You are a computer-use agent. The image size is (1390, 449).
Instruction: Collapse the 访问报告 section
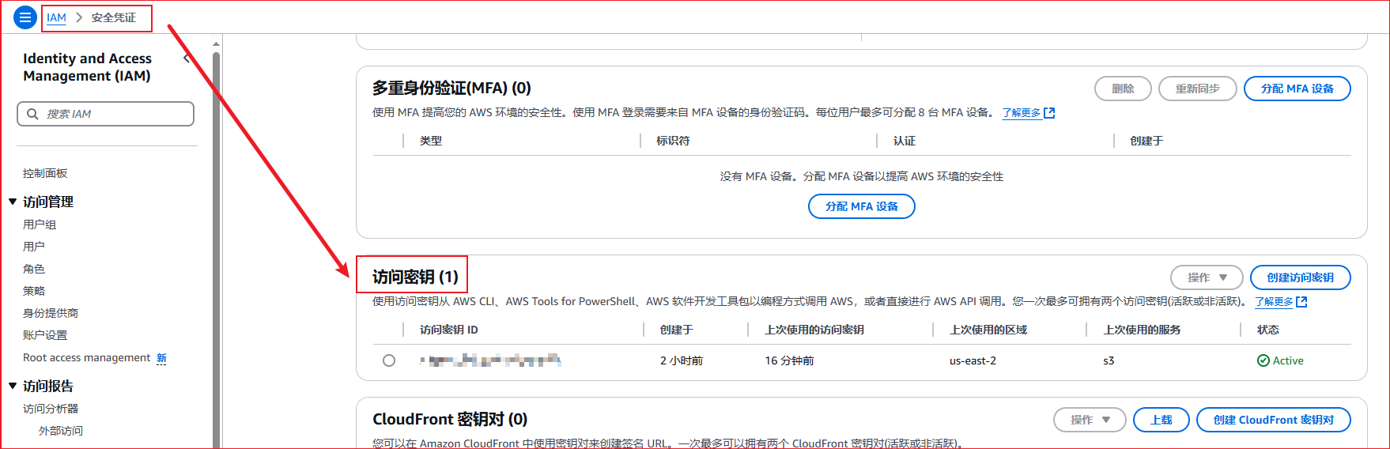pos(13,386)
